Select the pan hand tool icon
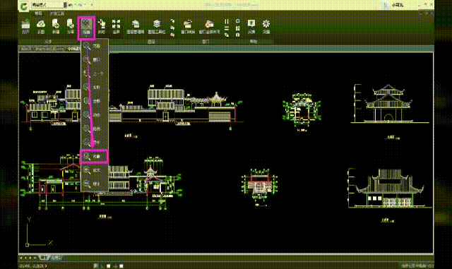Screen dimensions: 452x269 (101, 27)
